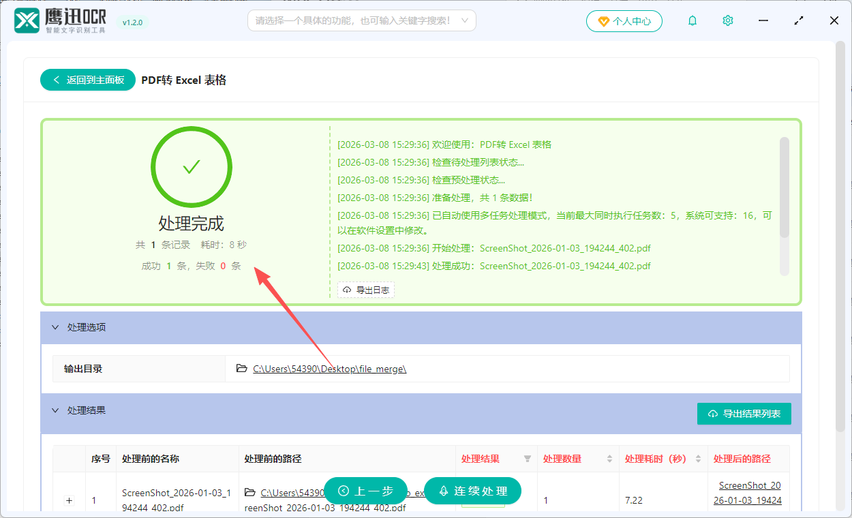The image size is (852, 518).
Task: Click the back arrow in 返回到主面板
Action: [x=57, y=80]
